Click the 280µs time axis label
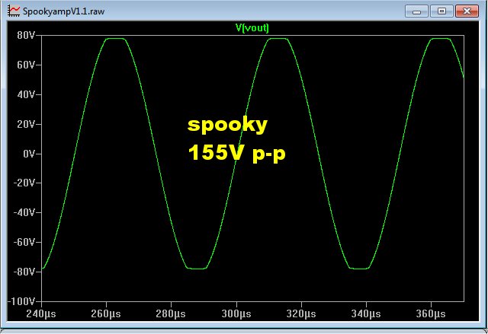 click(171, 313)
